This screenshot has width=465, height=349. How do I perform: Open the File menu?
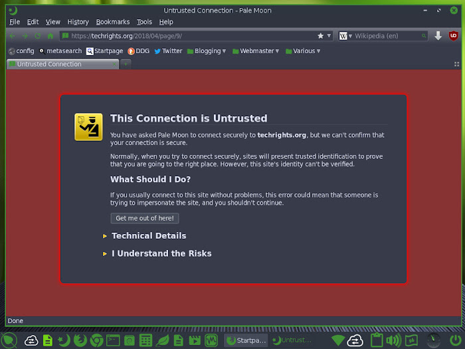point(15,22)
